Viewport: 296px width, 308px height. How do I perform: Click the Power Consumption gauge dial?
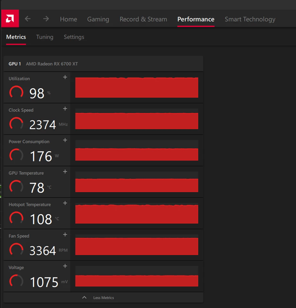click(x=16, y=155)
